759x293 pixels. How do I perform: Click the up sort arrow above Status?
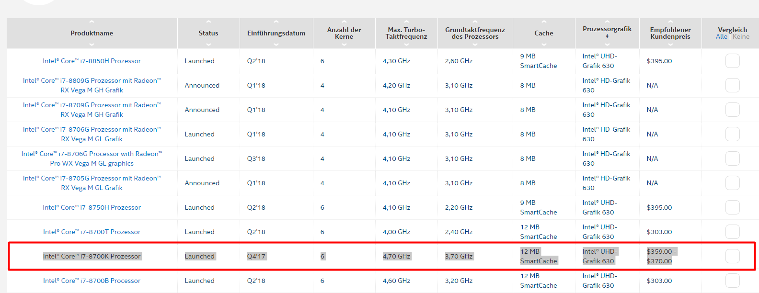click(208, 22)
